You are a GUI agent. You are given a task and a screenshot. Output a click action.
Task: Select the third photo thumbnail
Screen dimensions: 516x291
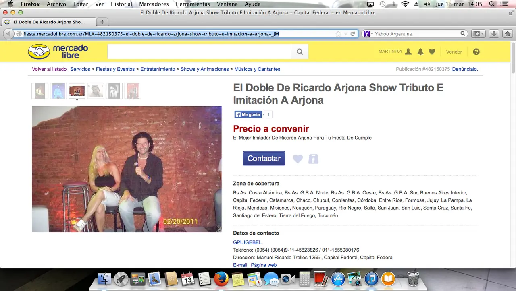point(77,91)
